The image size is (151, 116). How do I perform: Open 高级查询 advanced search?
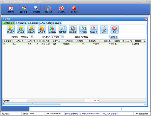click(x=62, y=30)
